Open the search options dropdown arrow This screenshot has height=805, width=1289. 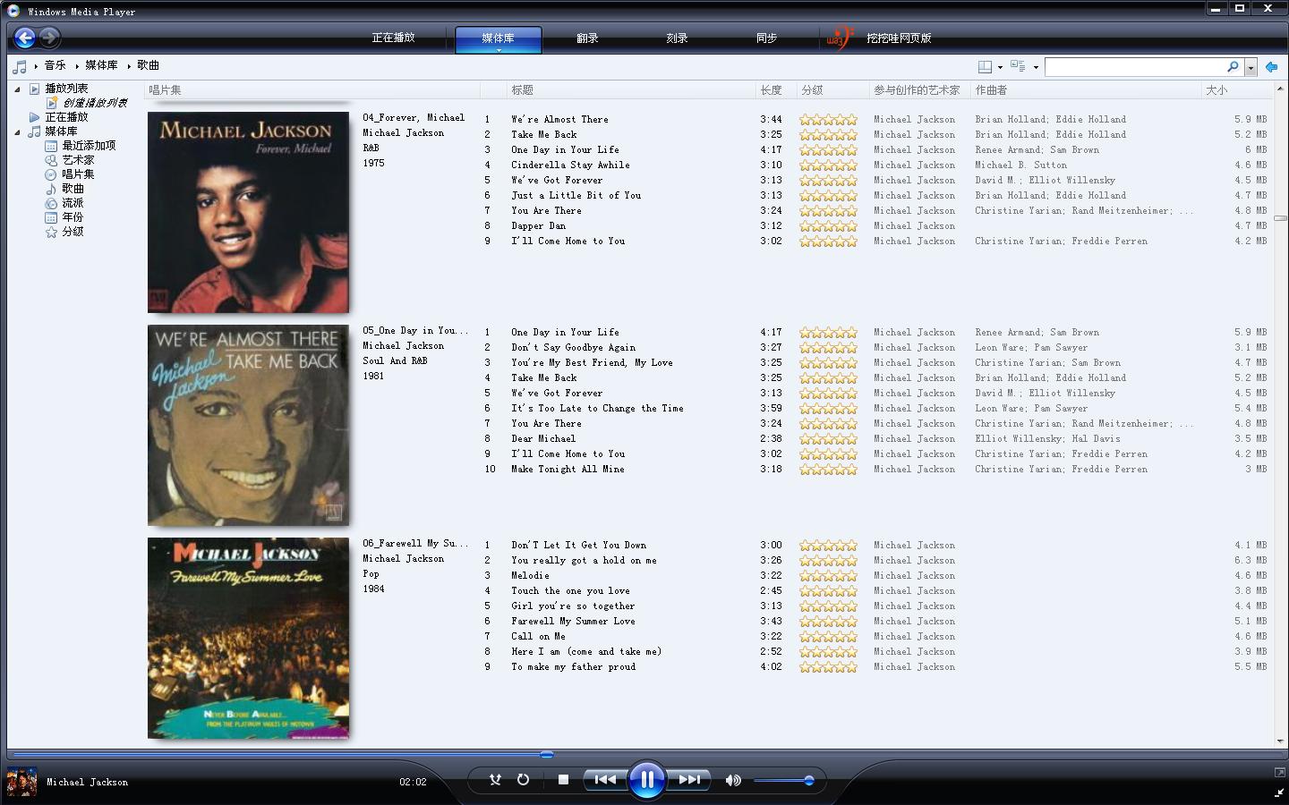pos(1251,67)
